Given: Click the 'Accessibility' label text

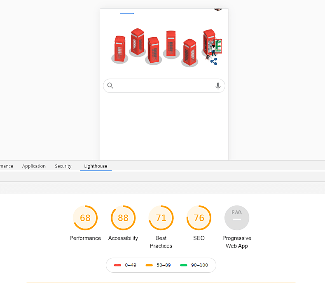Looking at the screenshot, I should coord(123,238).
